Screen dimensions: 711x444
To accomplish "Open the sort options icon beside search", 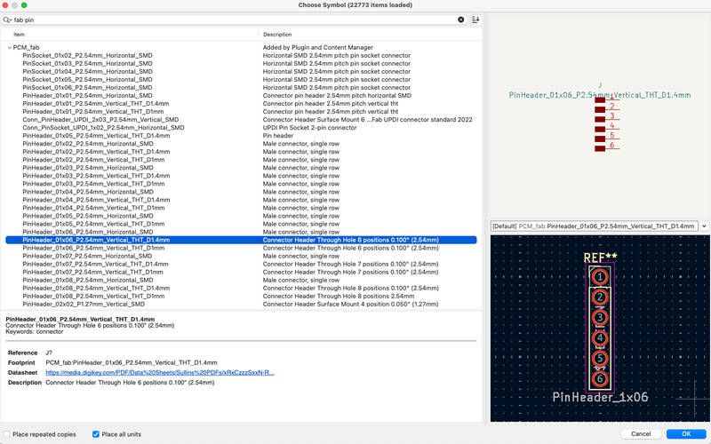I will coord(475,20).
